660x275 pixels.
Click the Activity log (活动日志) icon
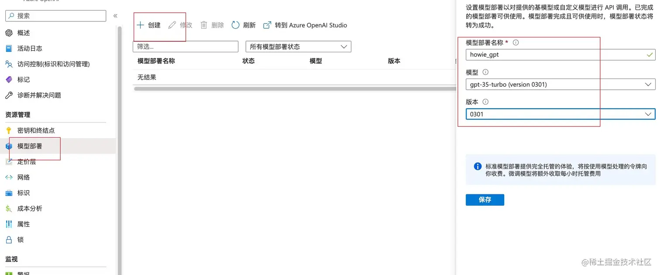(9, 48)
